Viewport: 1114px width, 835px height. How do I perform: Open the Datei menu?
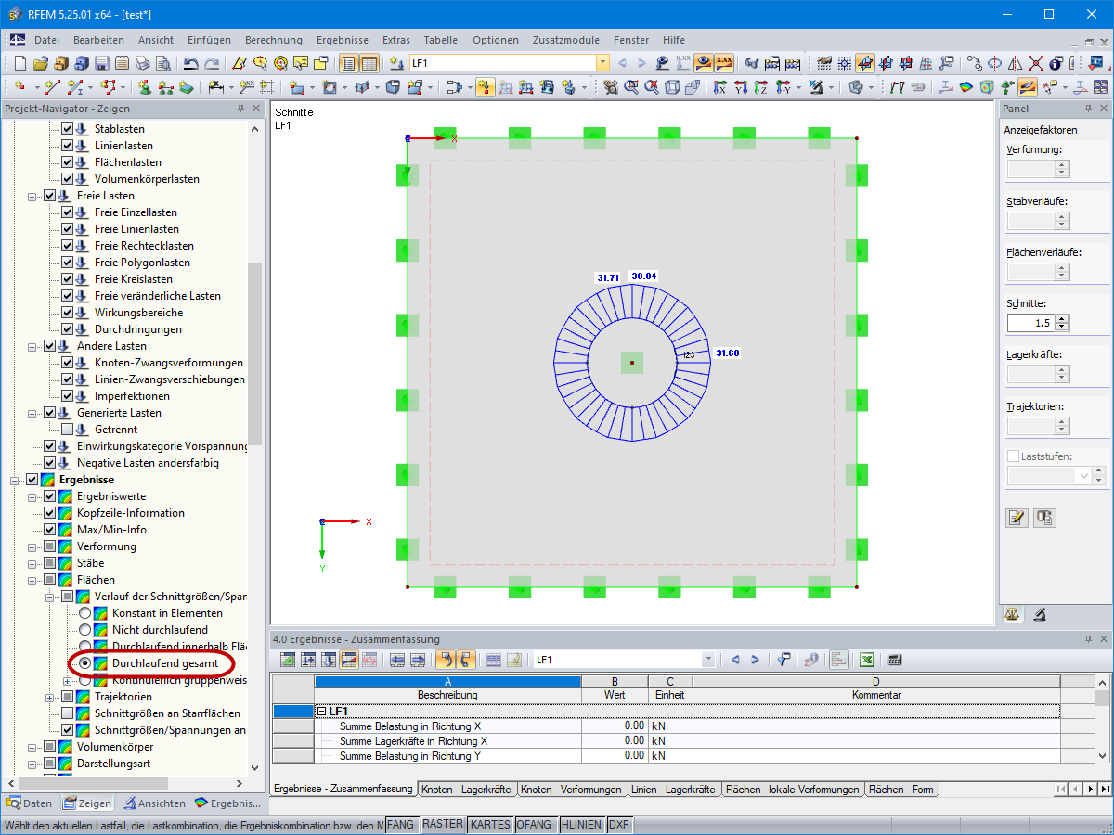coord(46,40)
